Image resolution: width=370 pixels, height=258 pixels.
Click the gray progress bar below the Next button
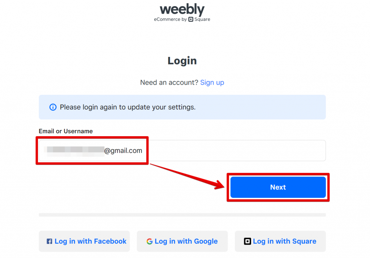[x=182, y=214]
